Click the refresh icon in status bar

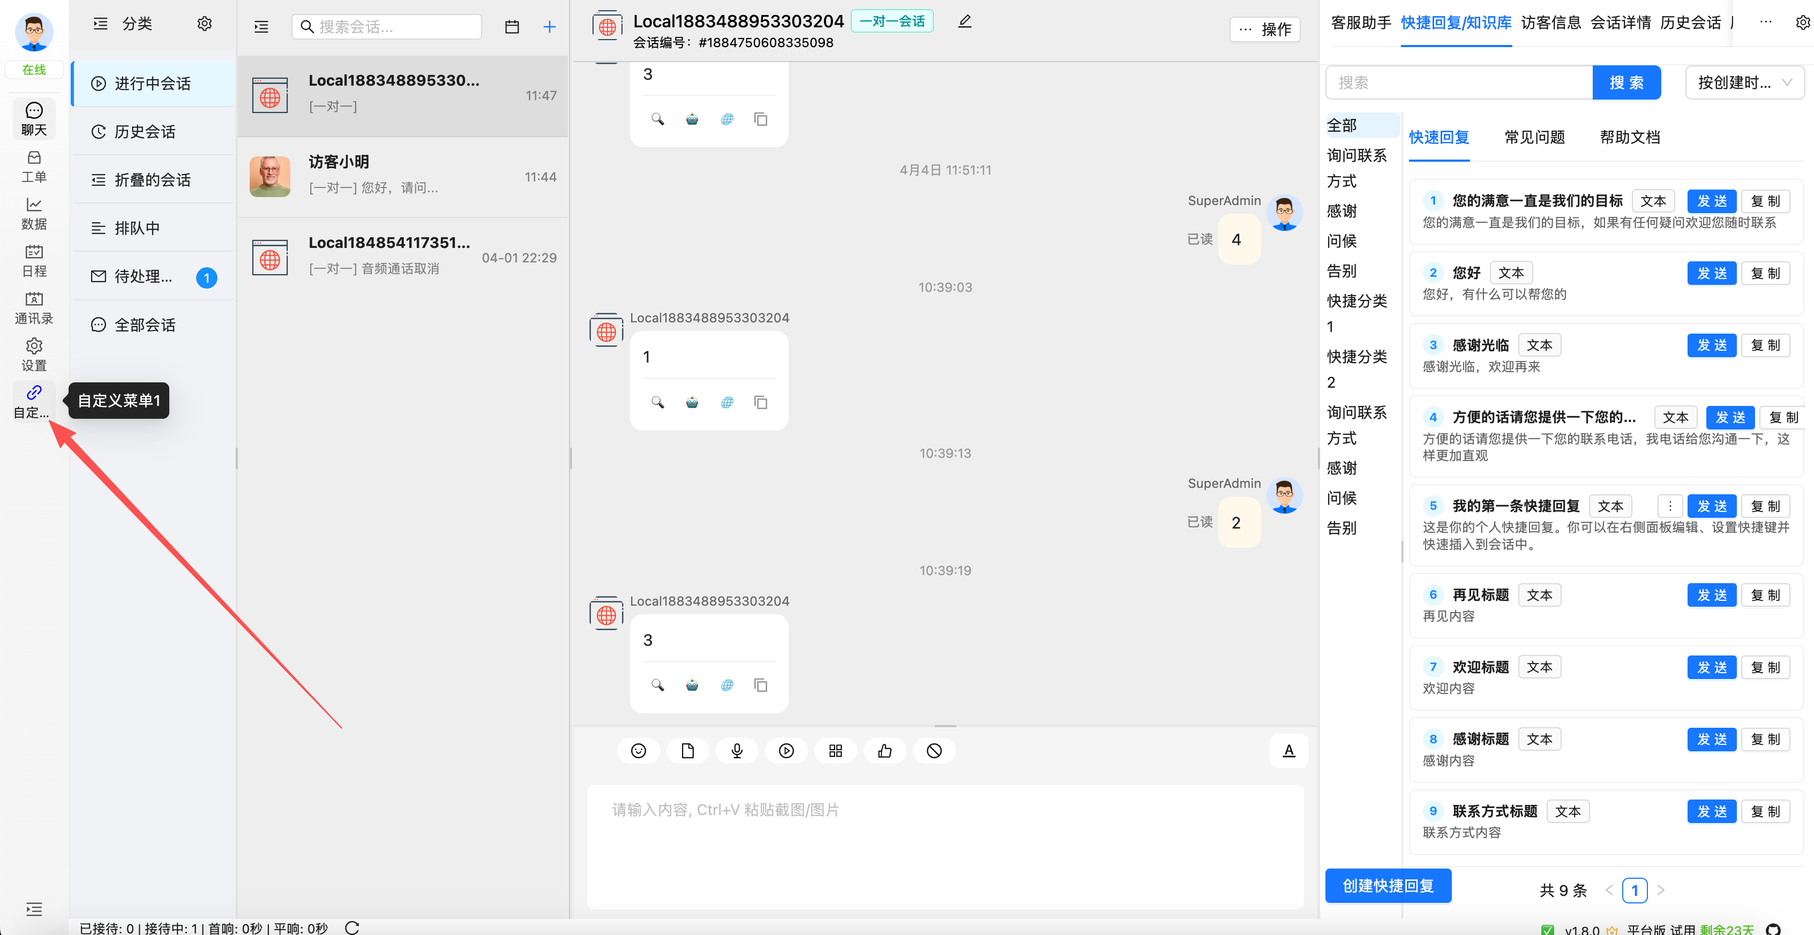[x=352, y=928]
